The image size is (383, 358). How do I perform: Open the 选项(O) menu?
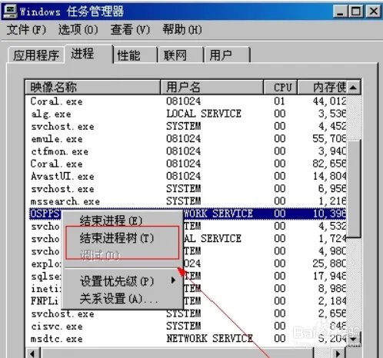point(78,29)
